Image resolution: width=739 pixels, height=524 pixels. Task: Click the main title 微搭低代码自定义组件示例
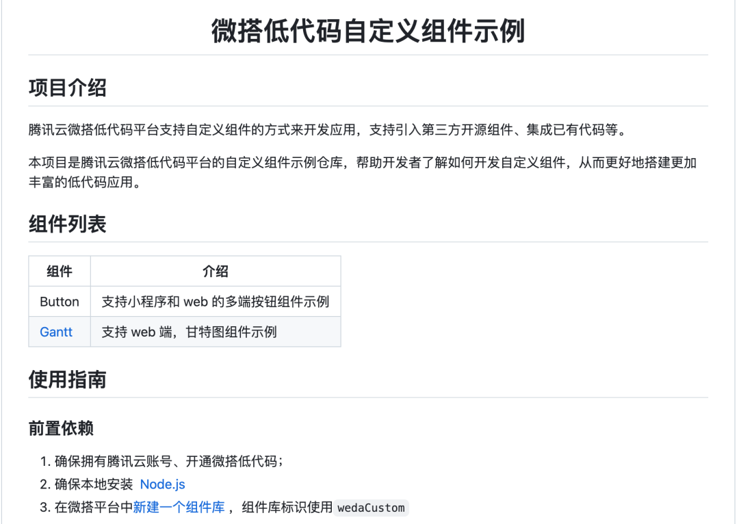[368, 31]
